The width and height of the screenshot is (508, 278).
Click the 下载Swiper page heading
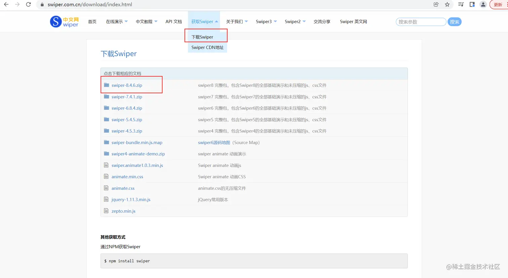coord(119,54)
